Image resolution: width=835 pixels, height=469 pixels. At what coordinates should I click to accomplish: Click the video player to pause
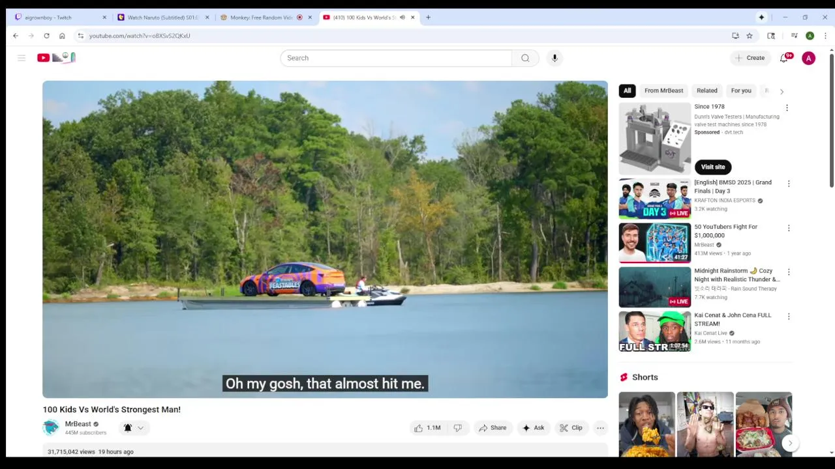click(x=325, y=239)
